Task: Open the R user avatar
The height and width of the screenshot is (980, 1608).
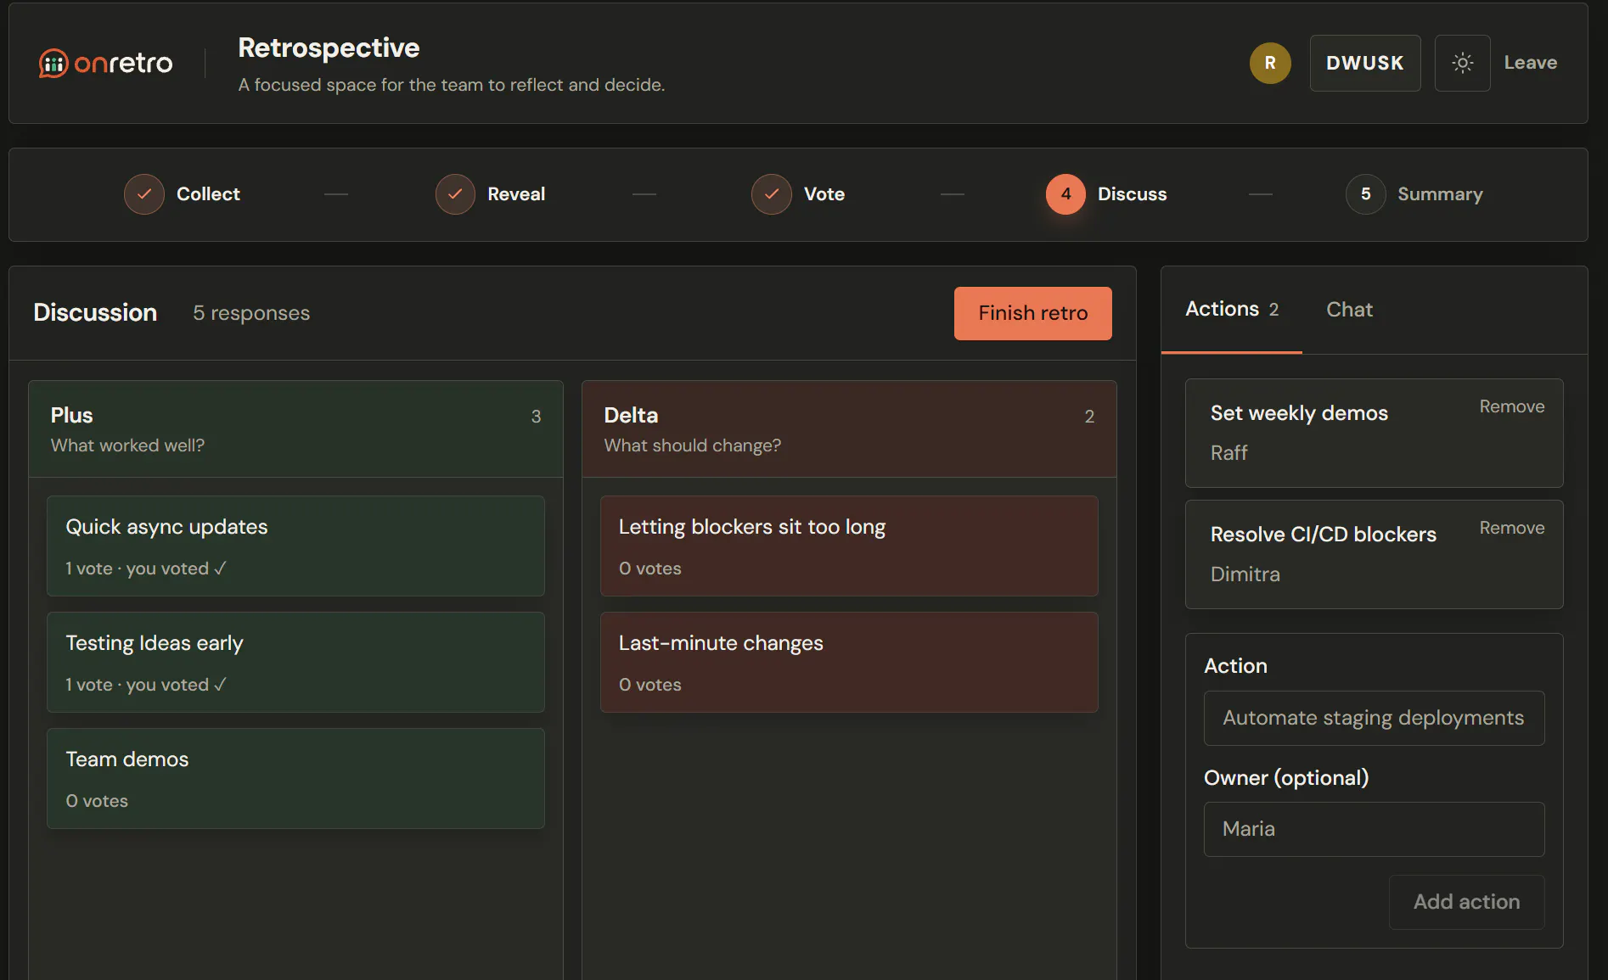Action: pyautogui.click(x=1270, y=63)
